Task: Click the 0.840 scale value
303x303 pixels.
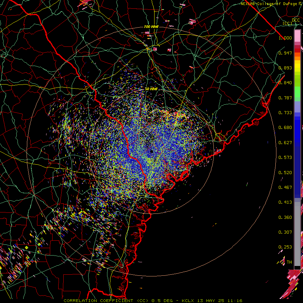Action: (285, 83)
